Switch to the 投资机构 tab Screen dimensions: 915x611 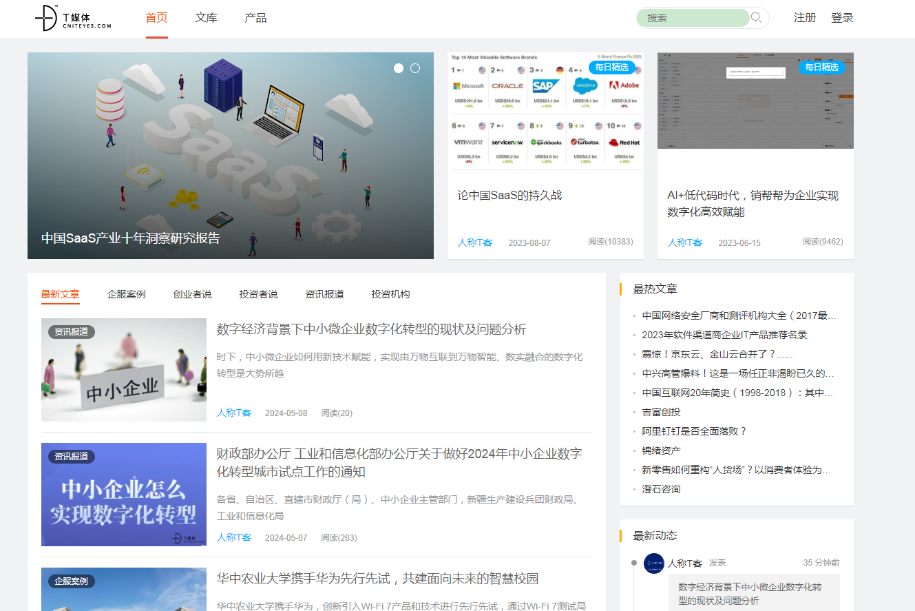click(391, 294)
